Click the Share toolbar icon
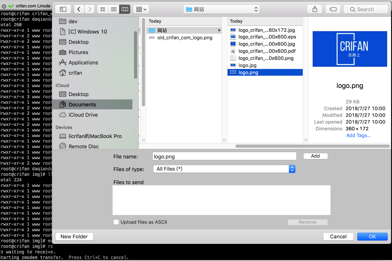392x261 pixels. 315,9
